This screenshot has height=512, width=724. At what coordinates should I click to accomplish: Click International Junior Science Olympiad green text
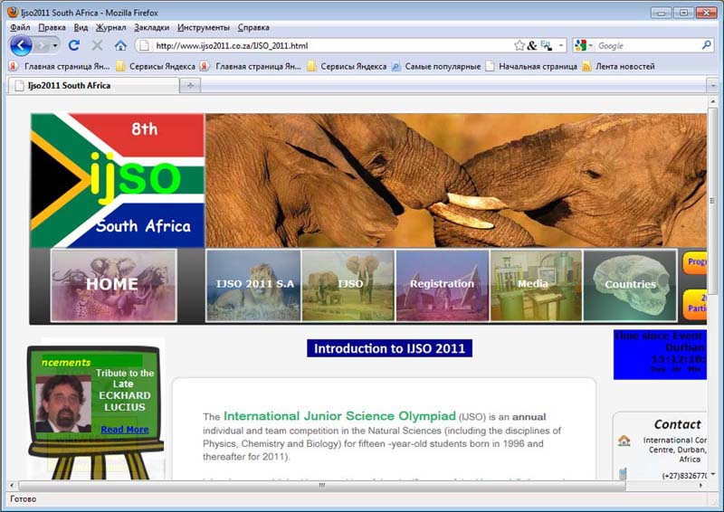click(339, 416)
